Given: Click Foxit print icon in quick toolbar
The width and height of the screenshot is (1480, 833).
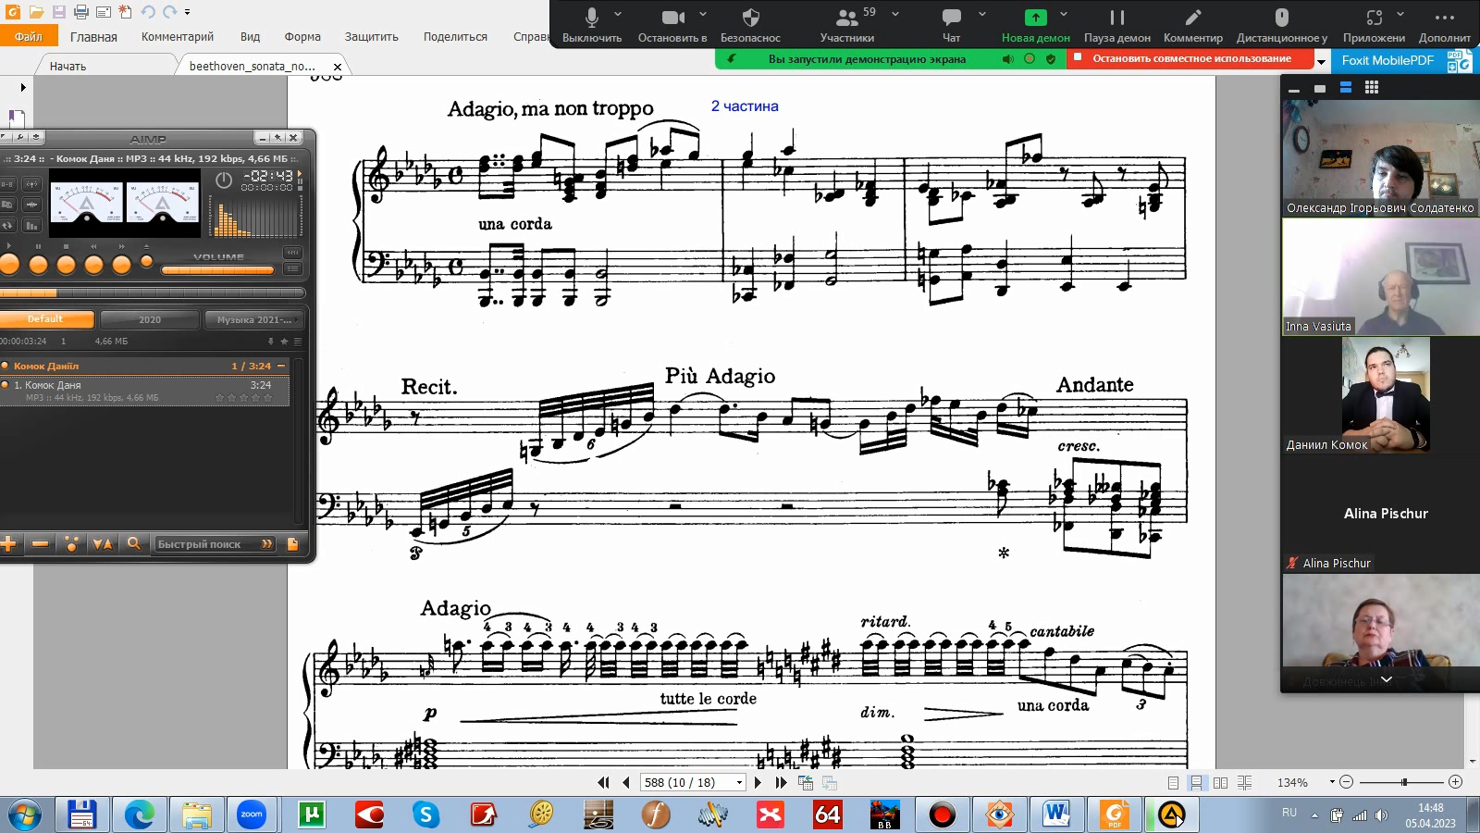Looking at the screenshot, I should [80, 12].
